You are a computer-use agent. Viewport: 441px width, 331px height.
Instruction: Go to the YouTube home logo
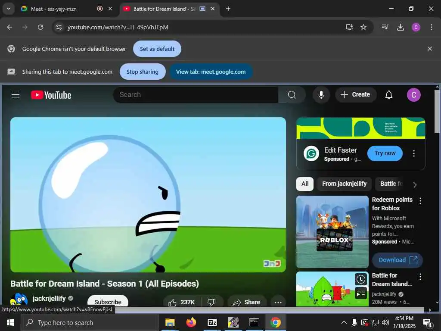[51, 95]
